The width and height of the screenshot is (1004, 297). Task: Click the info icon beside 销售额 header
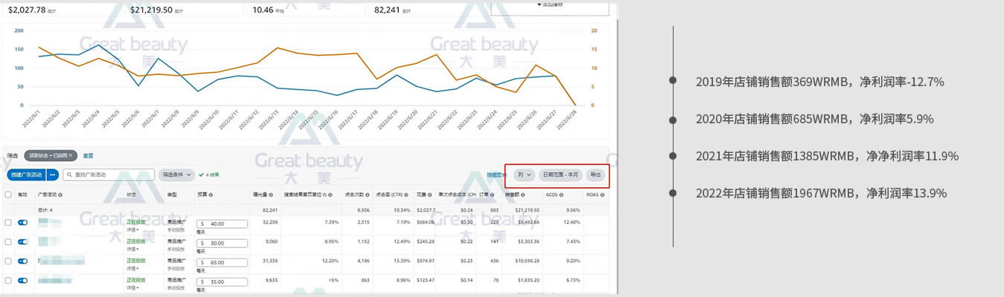tap(524, 195)
